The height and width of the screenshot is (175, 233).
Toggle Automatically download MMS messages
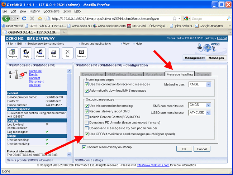tap(87, 91)
